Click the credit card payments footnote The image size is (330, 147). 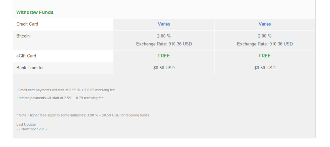pyautogui.click(x=66, y=90)
